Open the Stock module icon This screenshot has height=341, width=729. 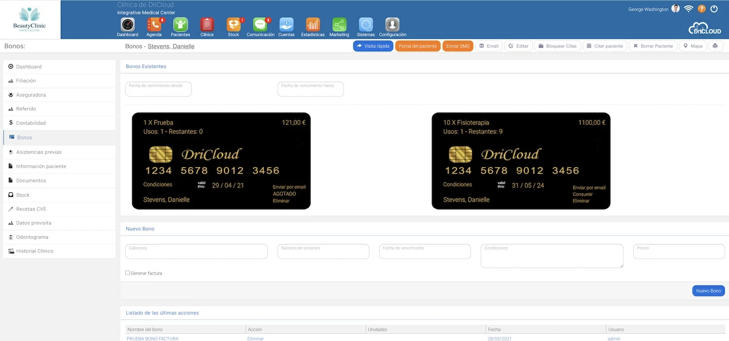[233, 25]
